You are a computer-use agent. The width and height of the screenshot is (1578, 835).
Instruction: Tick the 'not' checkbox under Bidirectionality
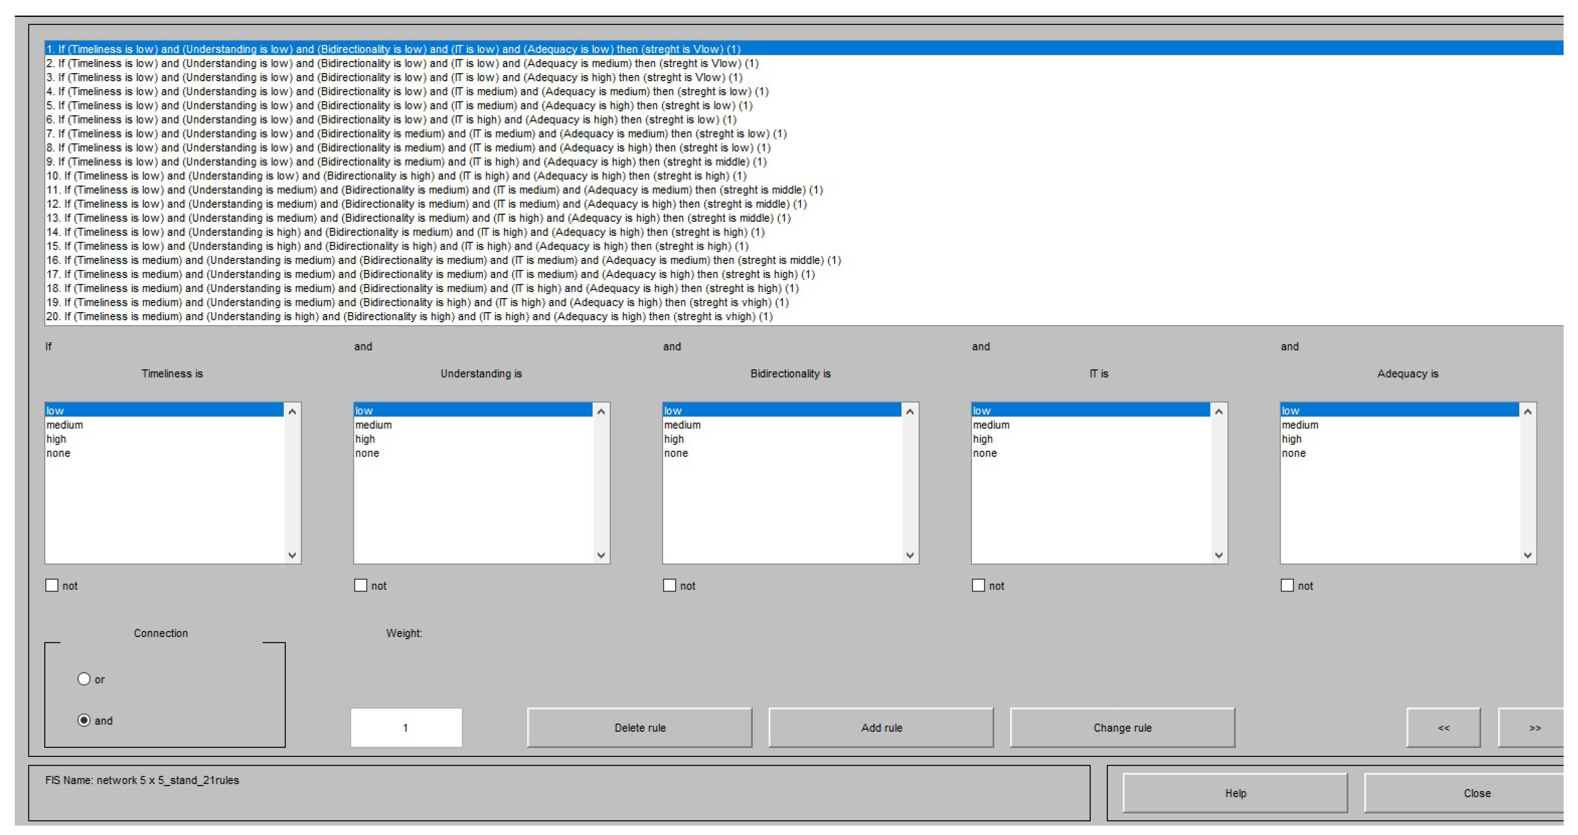pyautogui.click(x=670, y=585)
